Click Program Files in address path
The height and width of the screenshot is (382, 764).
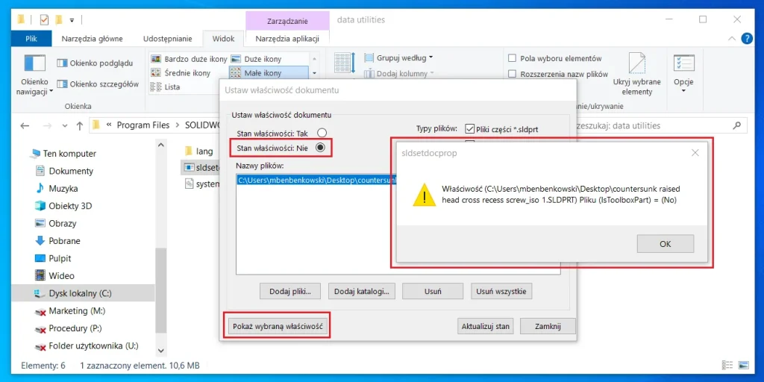(143, 125)
